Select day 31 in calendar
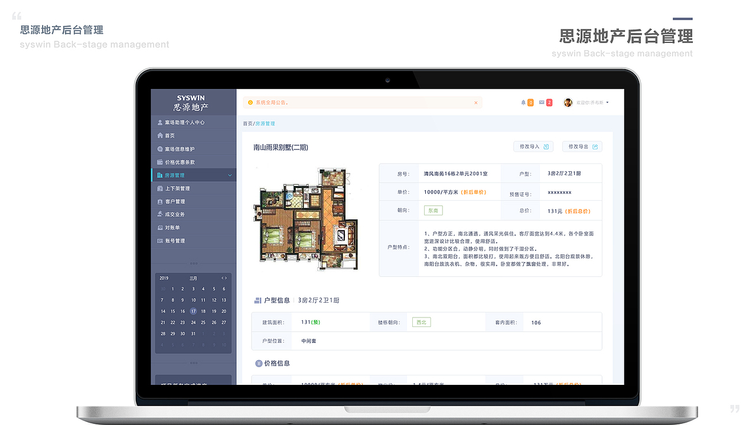Viewport: 756px width, 425px height. [x=193, y=334]
